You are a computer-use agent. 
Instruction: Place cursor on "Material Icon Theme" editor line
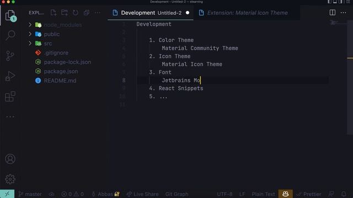point(192,64)
